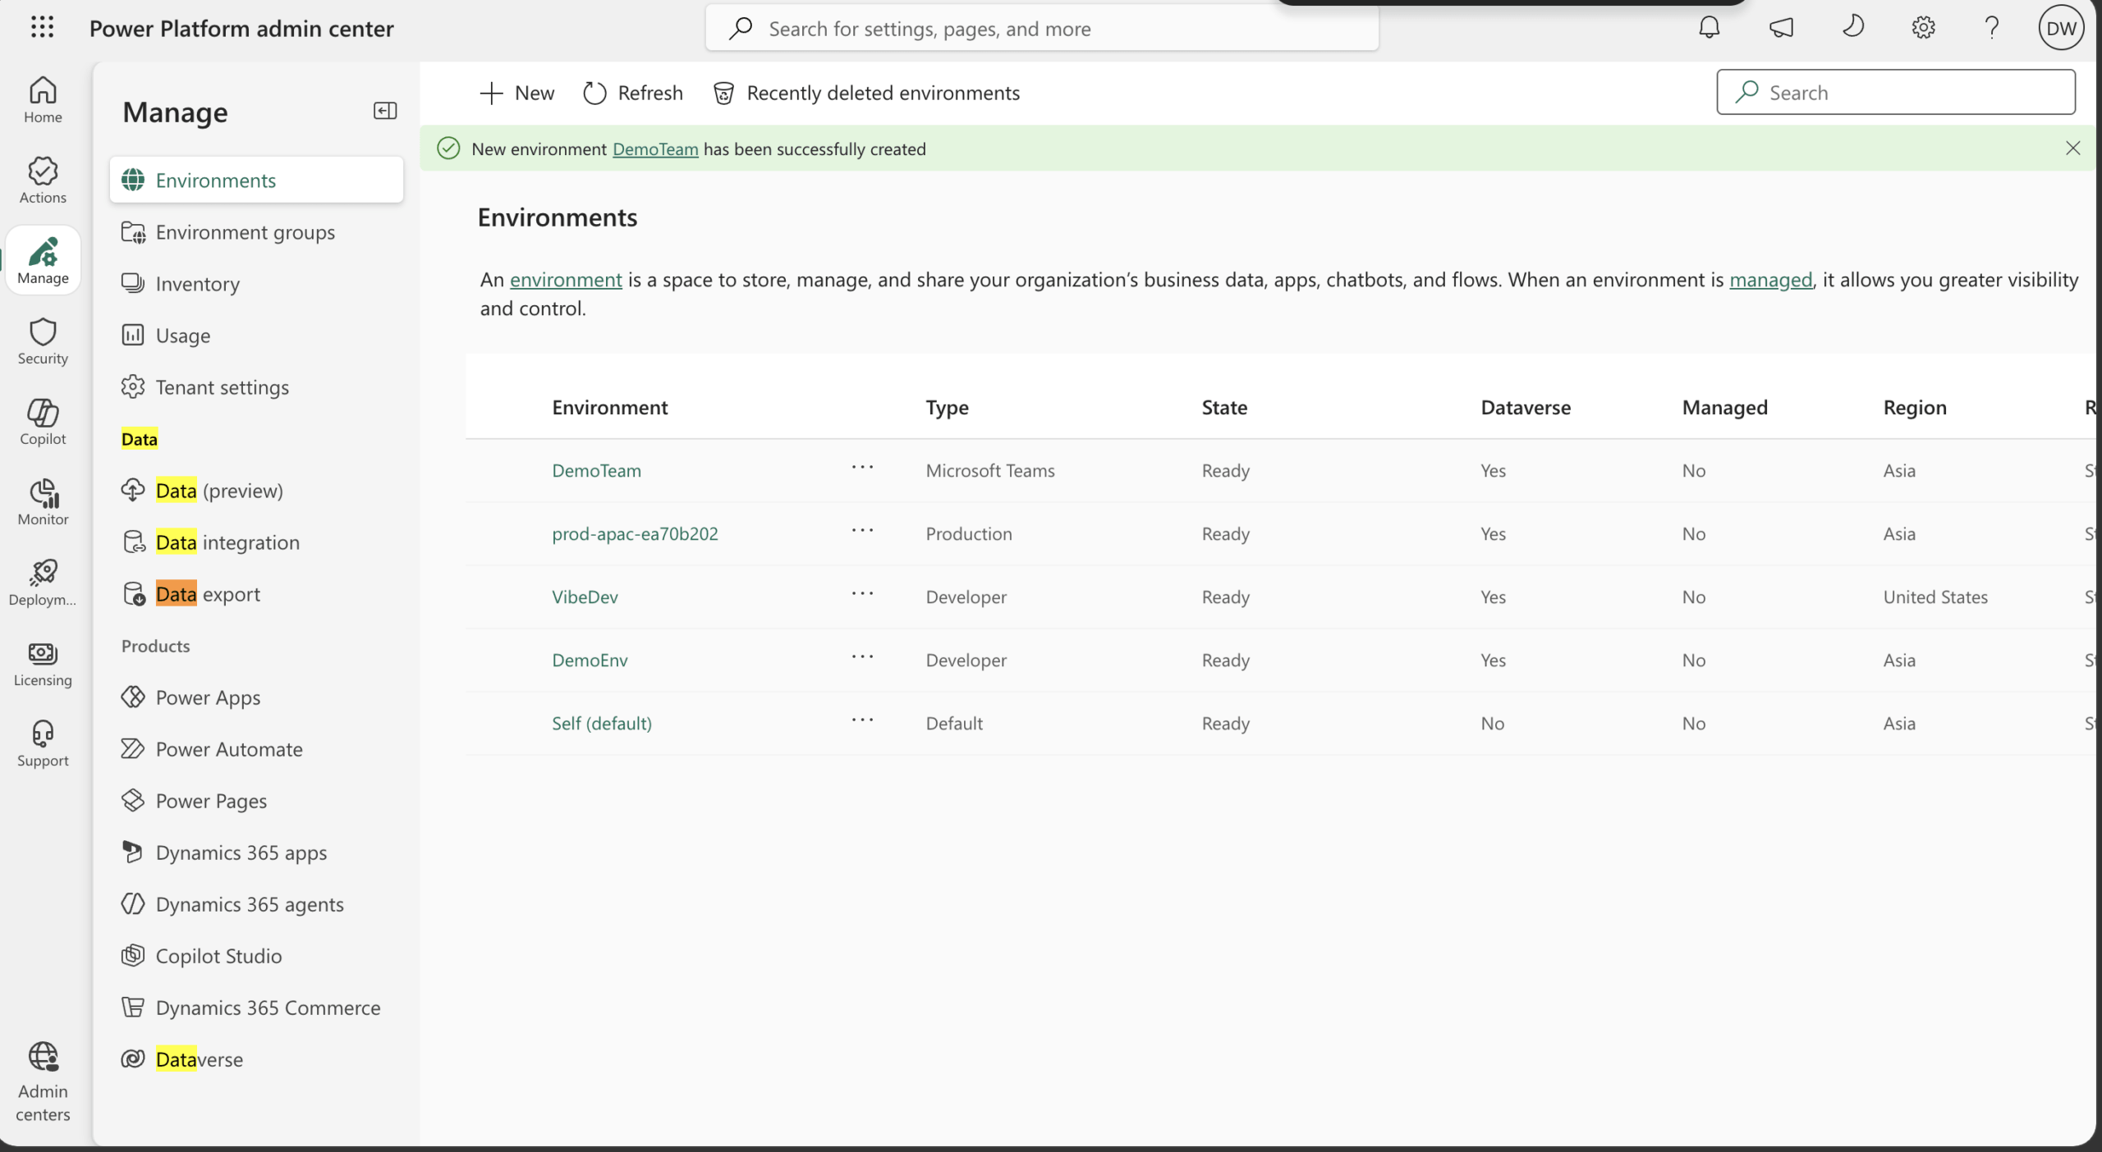Sort by Environment column header
This screenshot has height=1152, width=2102.
pyautogui.click(x=609, y=407)
